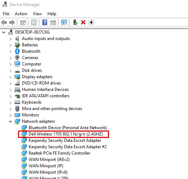This screenshot has height=179, width=188.
Task: Click the red X Uninstall device icon
Action: [x=83, y=22]
